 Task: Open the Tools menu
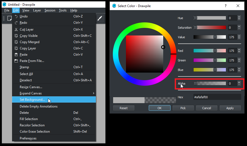[62, 10]
